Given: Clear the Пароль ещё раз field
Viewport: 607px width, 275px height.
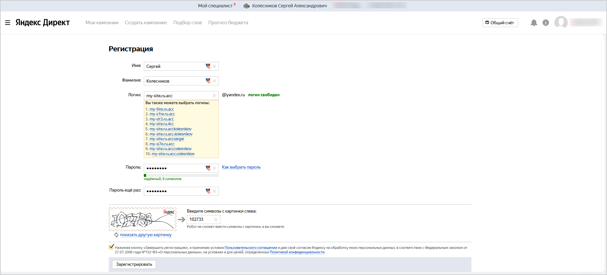Looking at the screenshot, I should (x=214, y=191).
